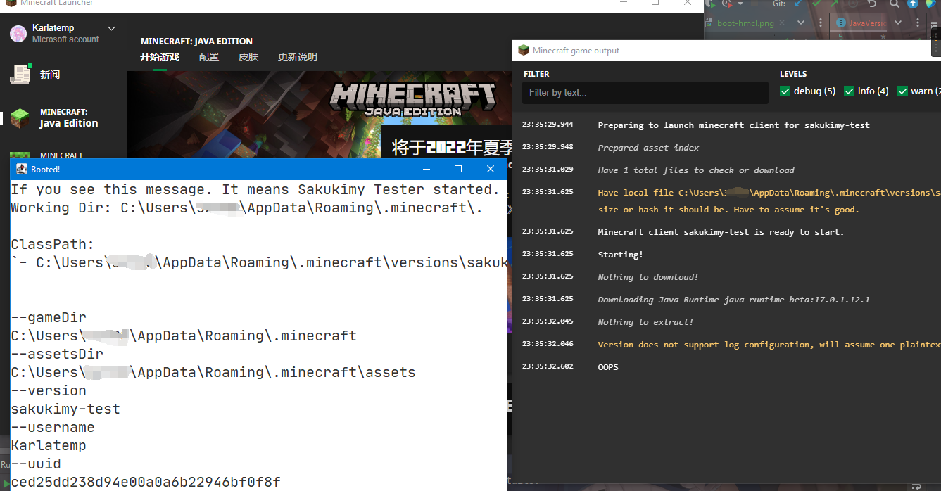
Task: Click the '--username' argument line
Action: pos(53,427)
